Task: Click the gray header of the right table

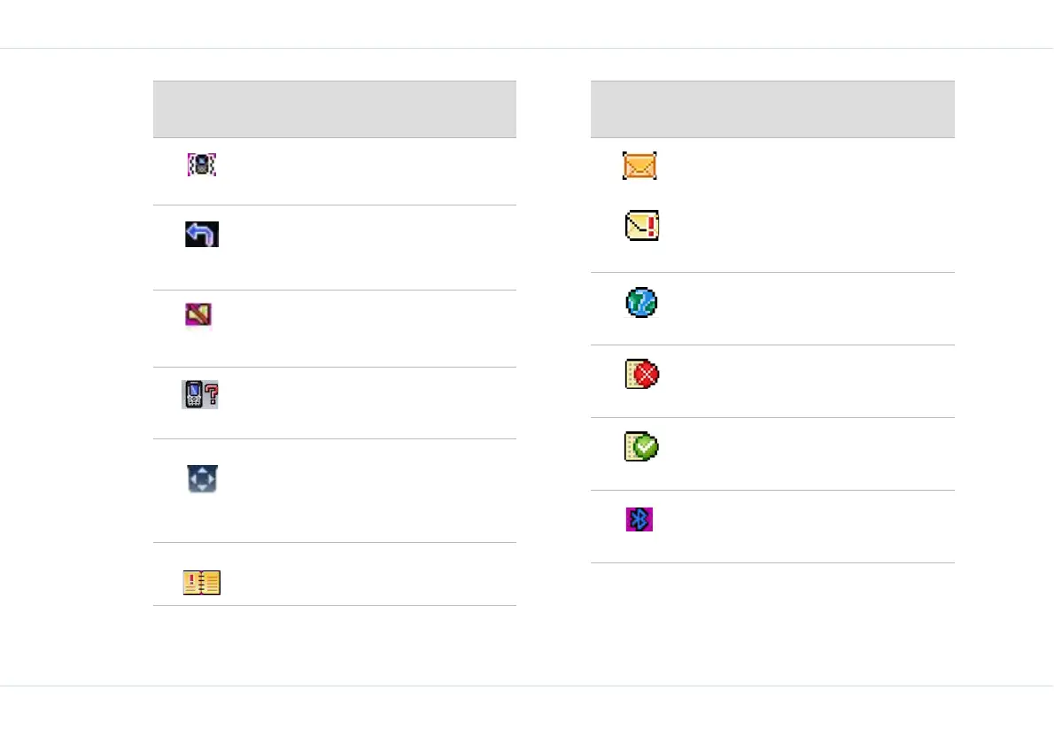Action: [x=772, y=110]
